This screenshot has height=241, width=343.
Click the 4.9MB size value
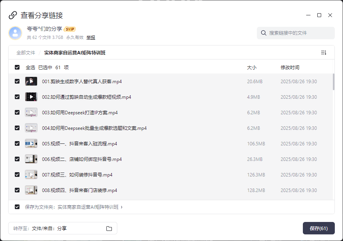tap(253, 97)
